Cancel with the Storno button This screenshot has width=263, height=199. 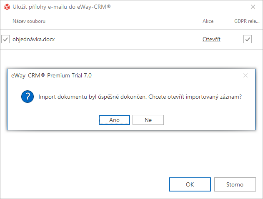click(235, 184)
